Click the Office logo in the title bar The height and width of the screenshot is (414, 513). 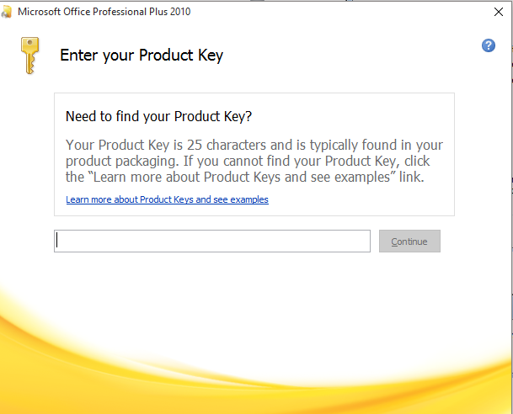8,12
